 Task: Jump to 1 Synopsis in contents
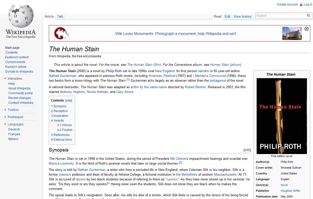59,106
